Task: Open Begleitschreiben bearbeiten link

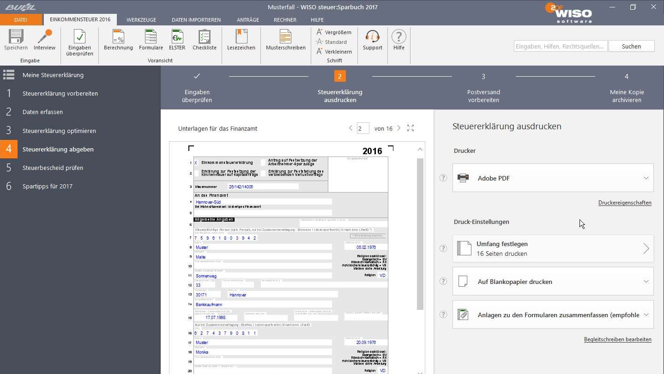Action: [618, 339]
